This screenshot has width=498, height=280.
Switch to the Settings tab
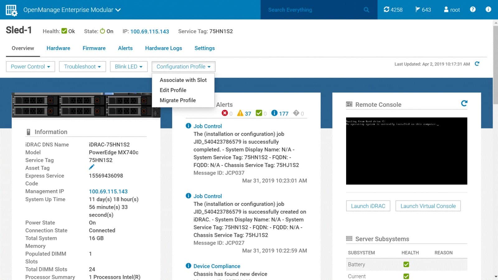click(204, 48)
